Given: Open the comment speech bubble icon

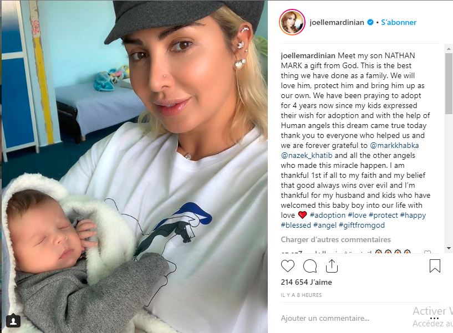Looking at the screenshot, I should 310,266.
